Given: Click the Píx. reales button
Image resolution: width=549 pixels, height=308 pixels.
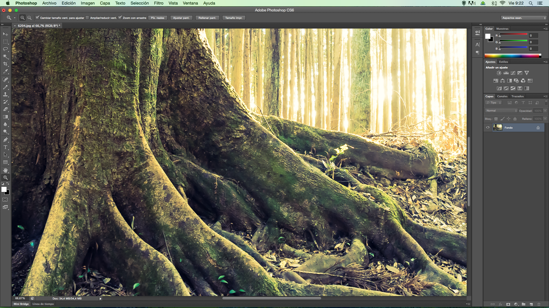Looking at the screenshot, I should 157,18.
